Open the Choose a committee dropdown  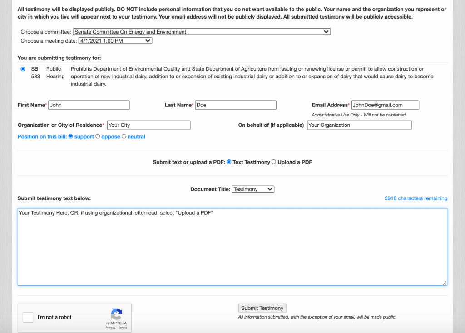pyautogui.click(x=202, y=32)
